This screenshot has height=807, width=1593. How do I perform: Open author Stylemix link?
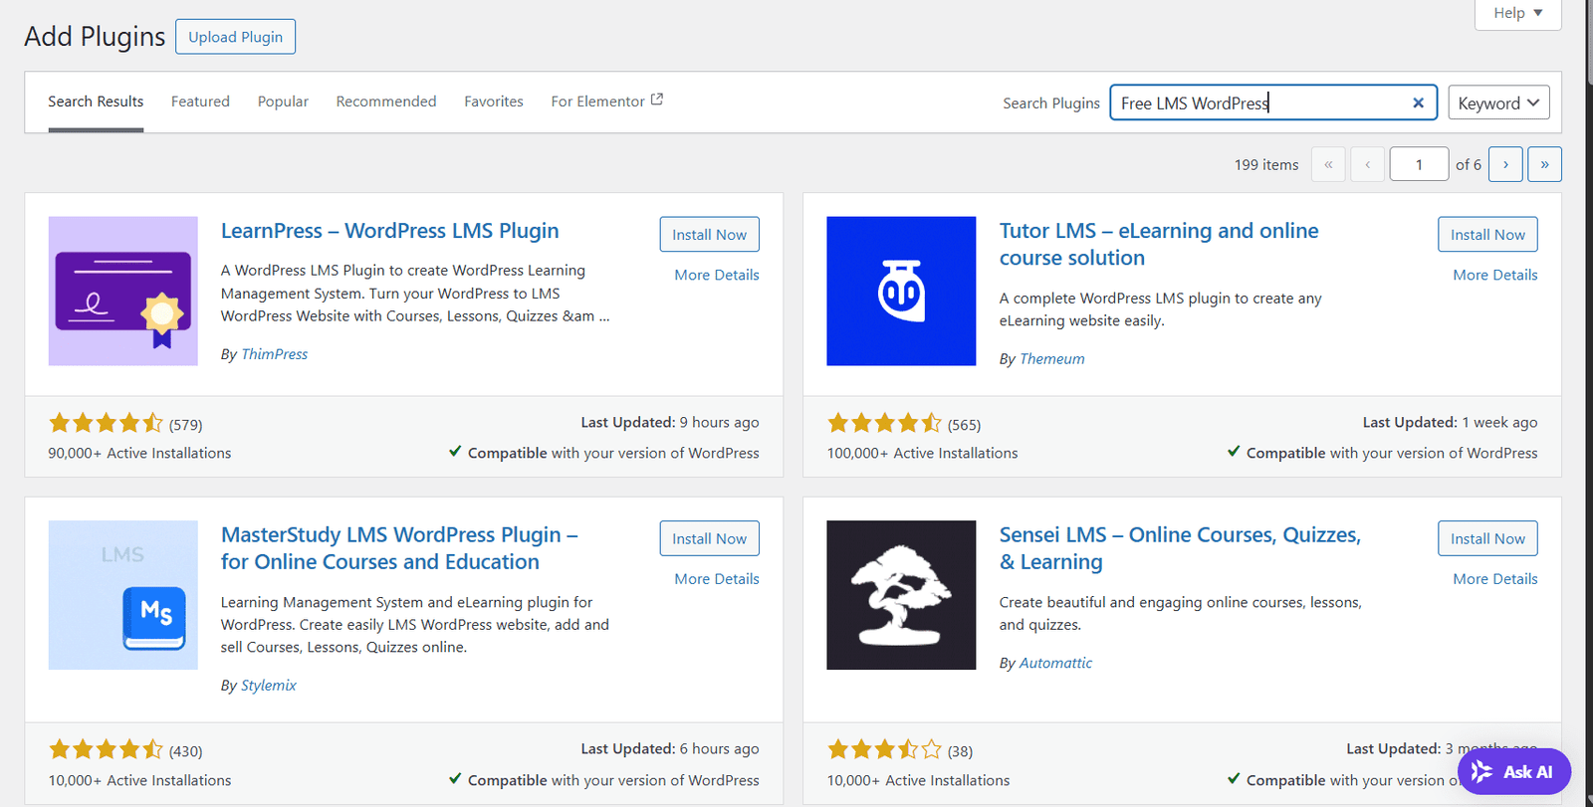click(269, 686)
